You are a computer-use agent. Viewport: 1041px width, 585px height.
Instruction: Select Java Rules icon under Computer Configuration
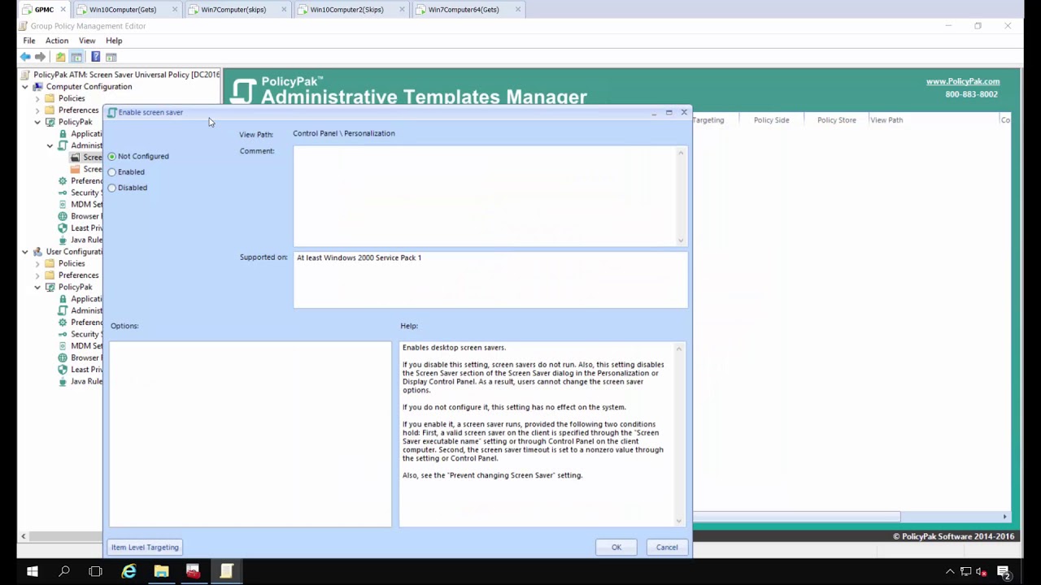(x=63, y=240)
